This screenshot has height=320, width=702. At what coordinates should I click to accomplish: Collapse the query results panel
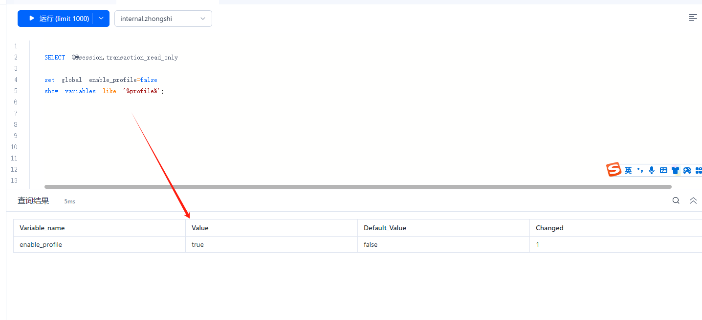tap(693, 200)
